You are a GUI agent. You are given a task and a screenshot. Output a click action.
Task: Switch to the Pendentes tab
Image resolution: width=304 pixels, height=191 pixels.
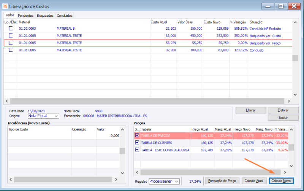click(x=25, y=16)
